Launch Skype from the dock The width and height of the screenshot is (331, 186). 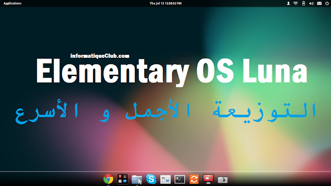tap(151, 179)
